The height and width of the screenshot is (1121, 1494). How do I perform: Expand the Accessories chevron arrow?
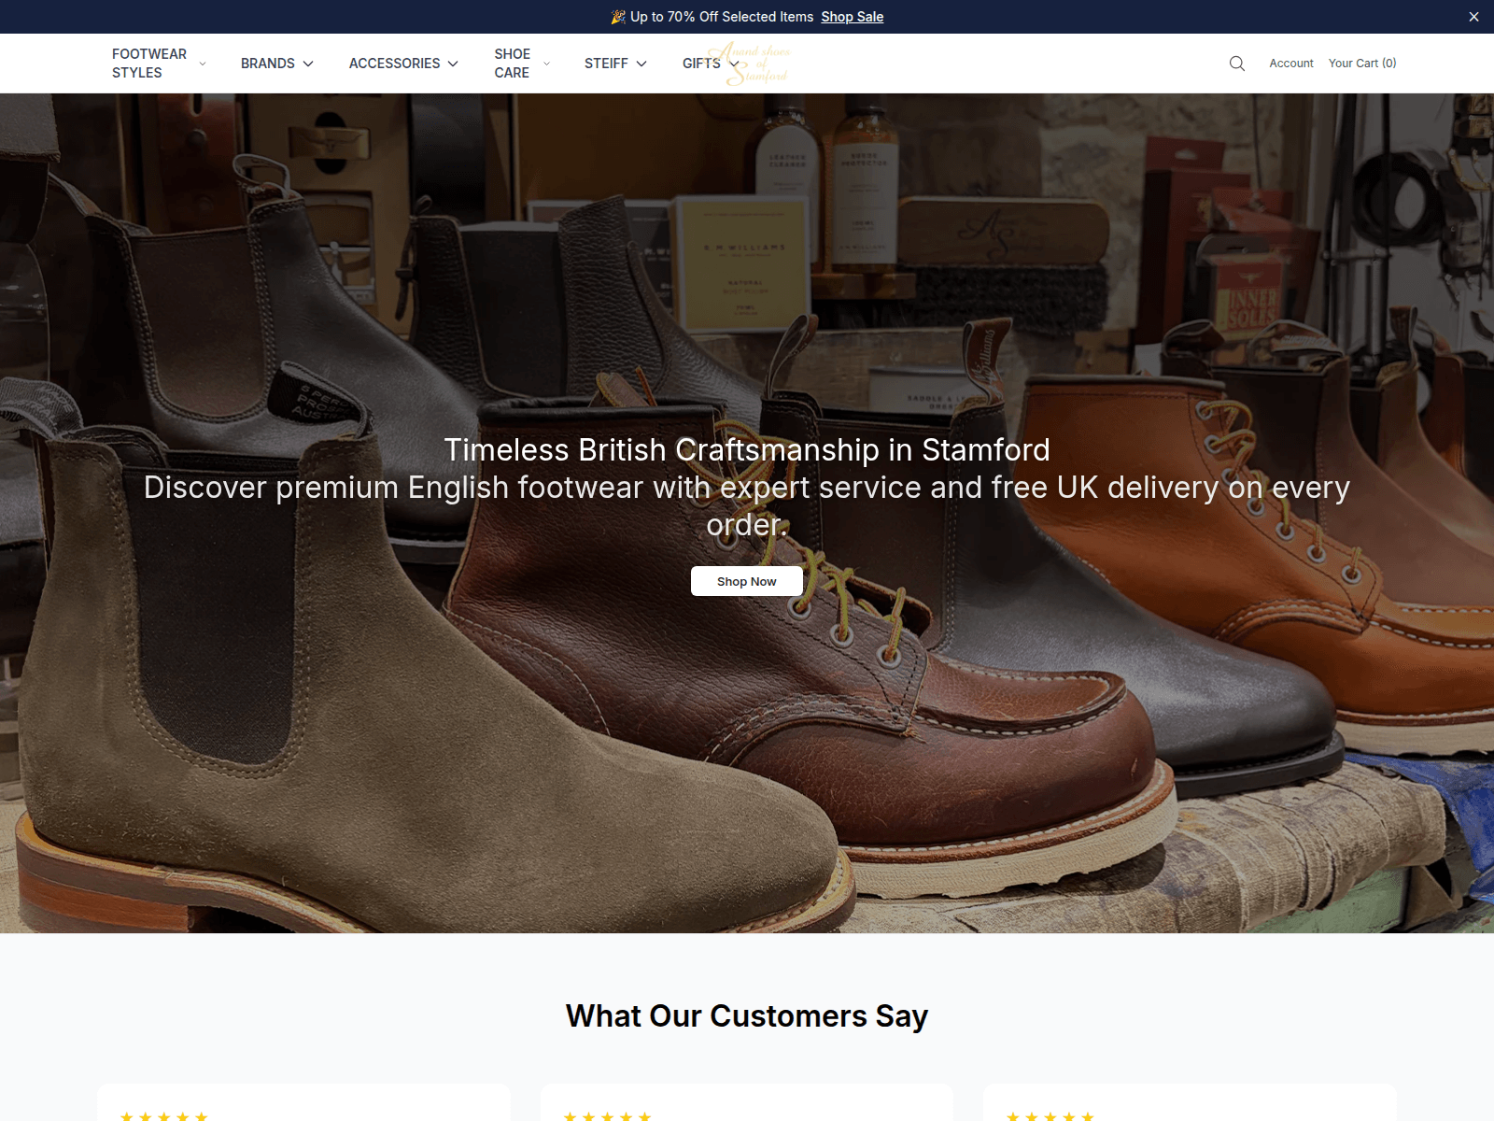pyautogui.click(x=453, y=64)
